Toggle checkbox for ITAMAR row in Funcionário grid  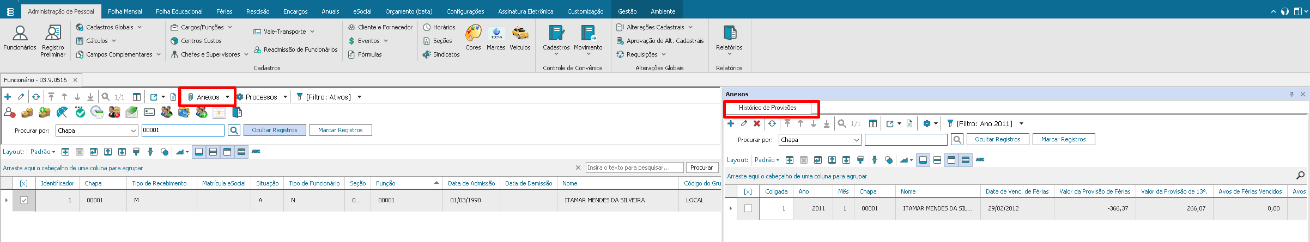24,200
